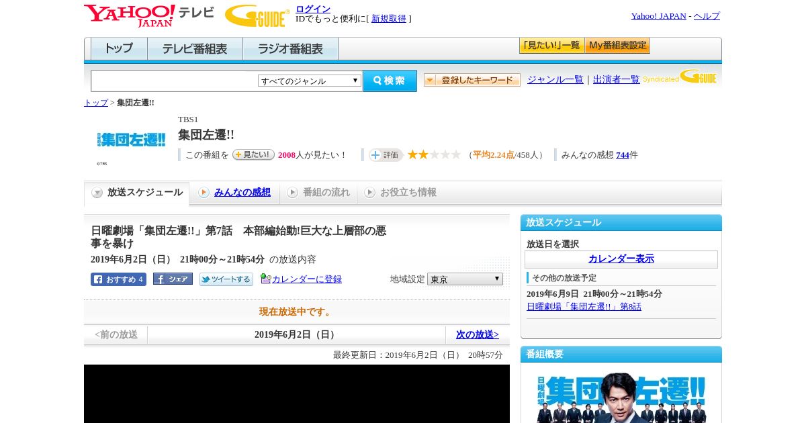This screenshot has height=423, width=806.
Task: Click the arrow icon beside みんなの感想
Action: click(x=204, y=193)
